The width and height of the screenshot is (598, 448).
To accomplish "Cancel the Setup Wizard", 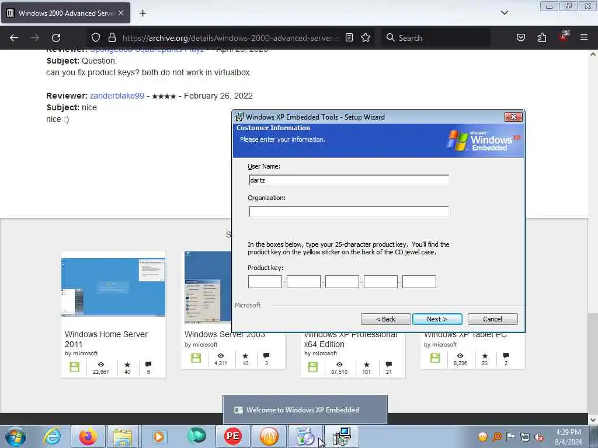I will pyautogui.click(x=493, y=319).
